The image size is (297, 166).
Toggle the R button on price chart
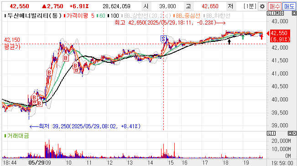(277, 13)
